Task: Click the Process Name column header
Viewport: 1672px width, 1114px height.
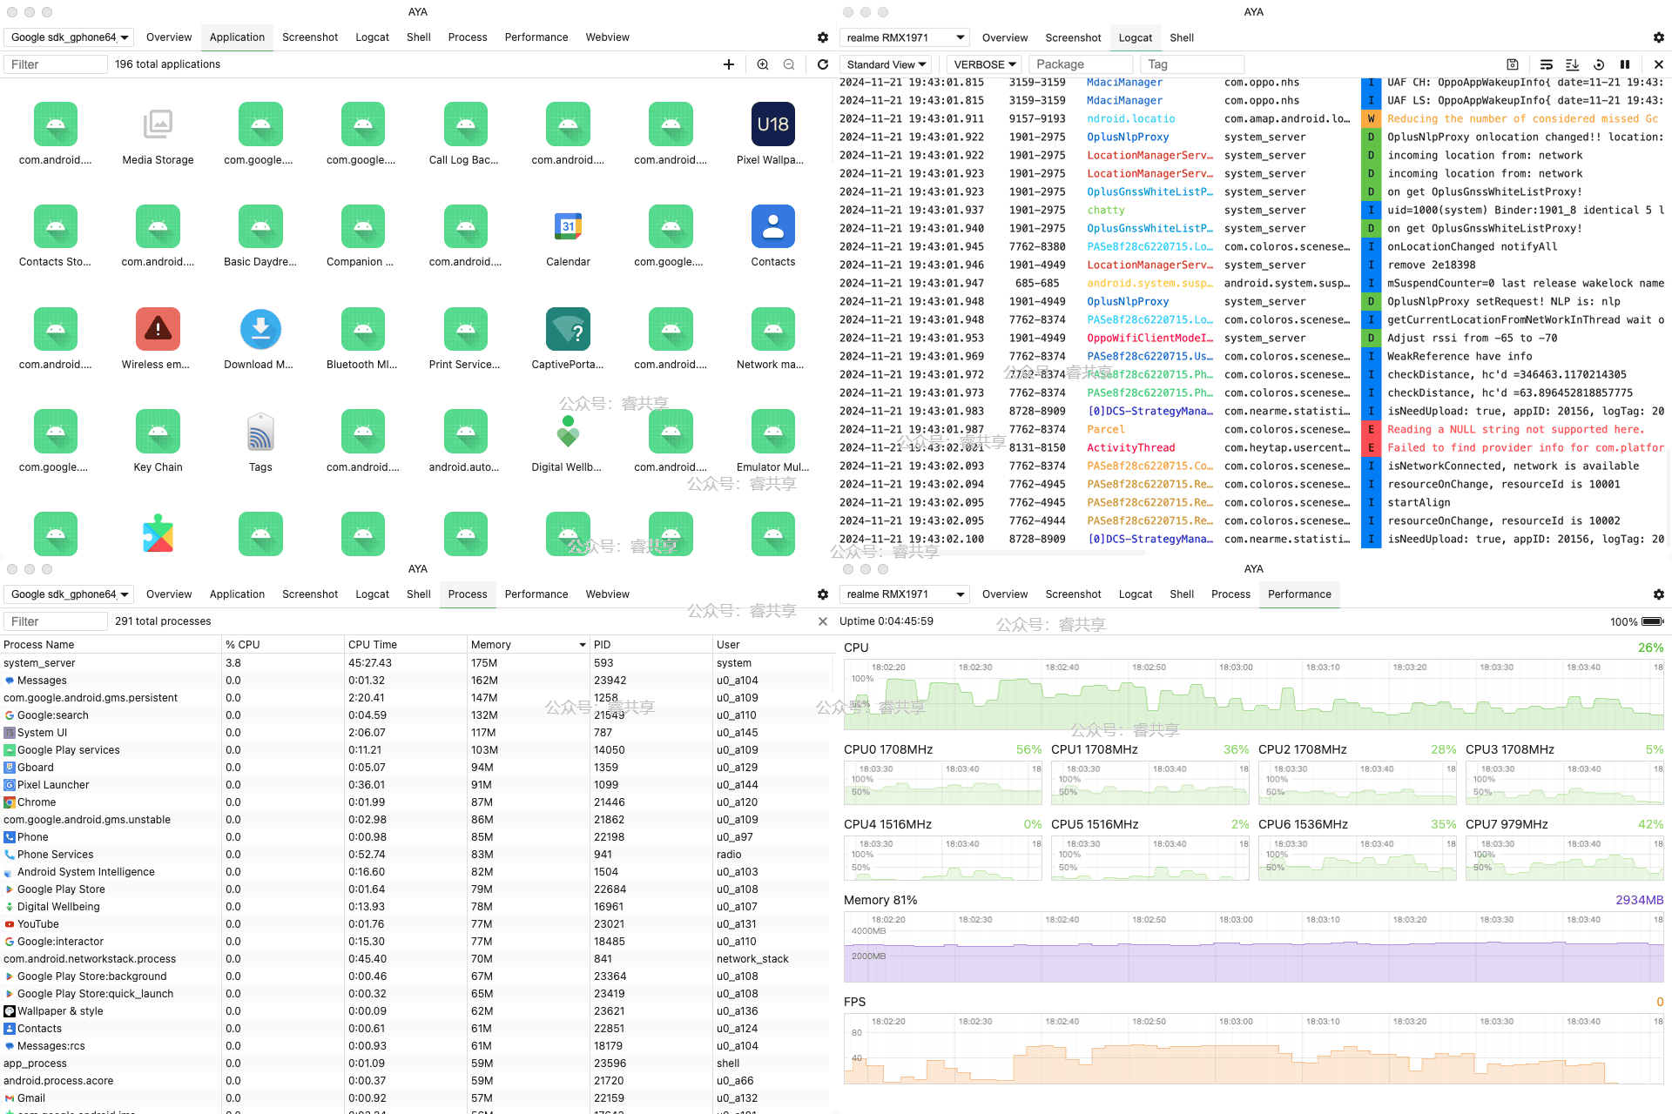Action: [111, 645]
